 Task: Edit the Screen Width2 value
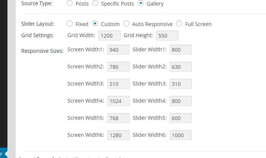(118, 67)
